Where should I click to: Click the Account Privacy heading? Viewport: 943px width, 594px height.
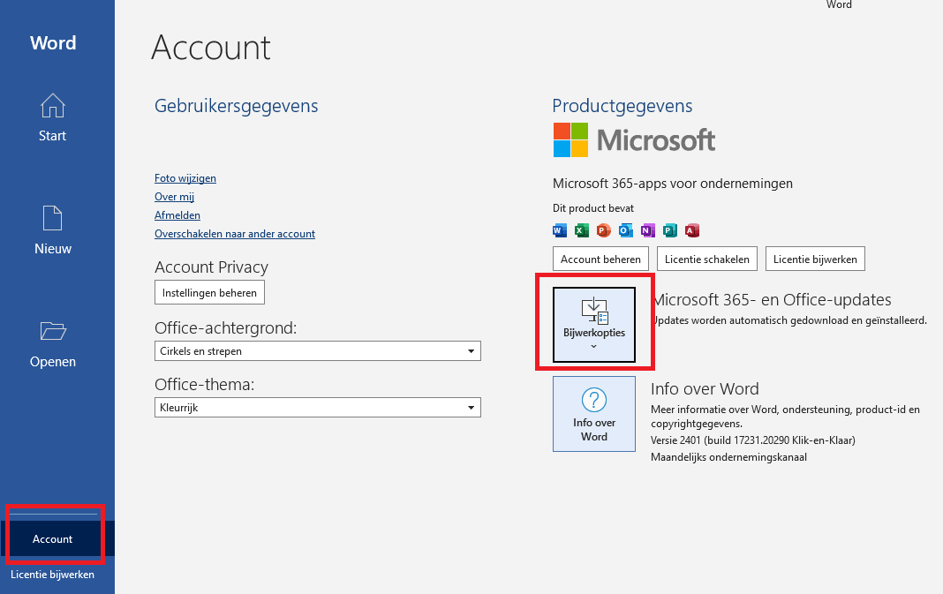[212, 267]
